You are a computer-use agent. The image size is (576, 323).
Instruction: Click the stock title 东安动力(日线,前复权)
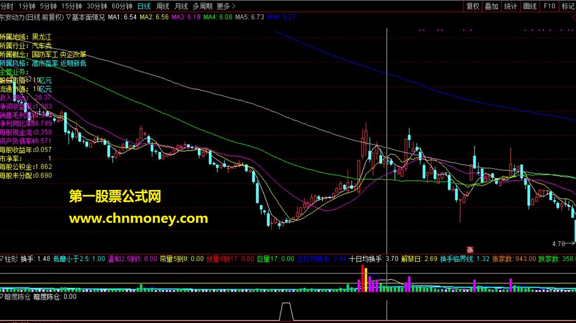coord(32,17)
